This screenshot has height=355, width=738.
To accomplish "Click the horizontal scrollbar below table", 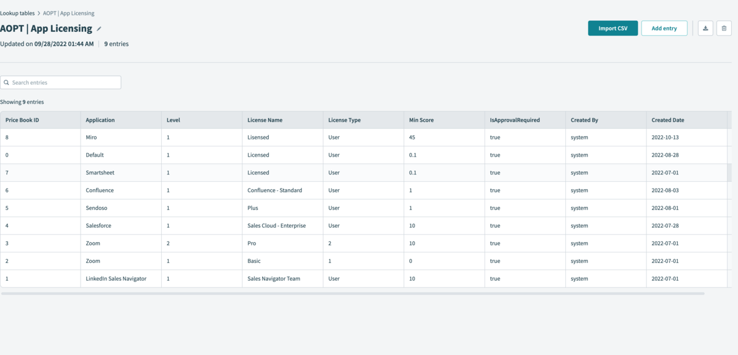I will click(x=352, y=294).
